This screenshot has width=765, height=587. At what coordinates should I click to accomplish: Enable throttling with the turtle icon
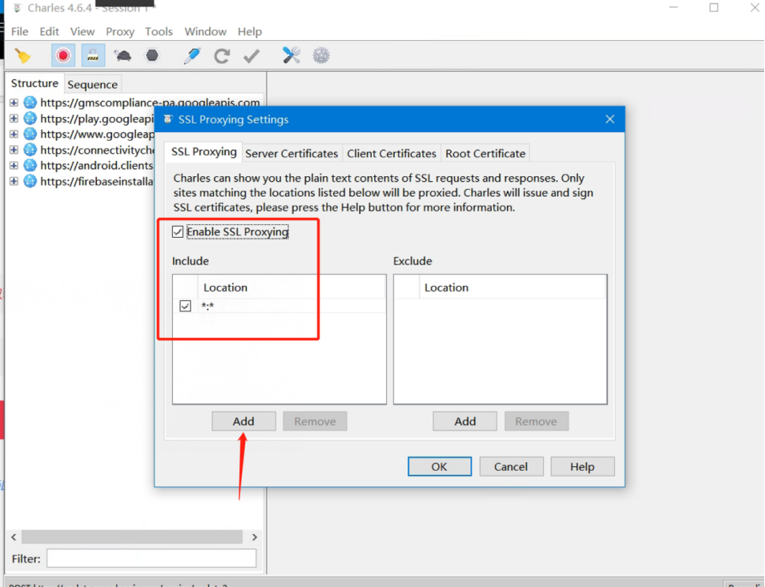[x=122, y=55]
